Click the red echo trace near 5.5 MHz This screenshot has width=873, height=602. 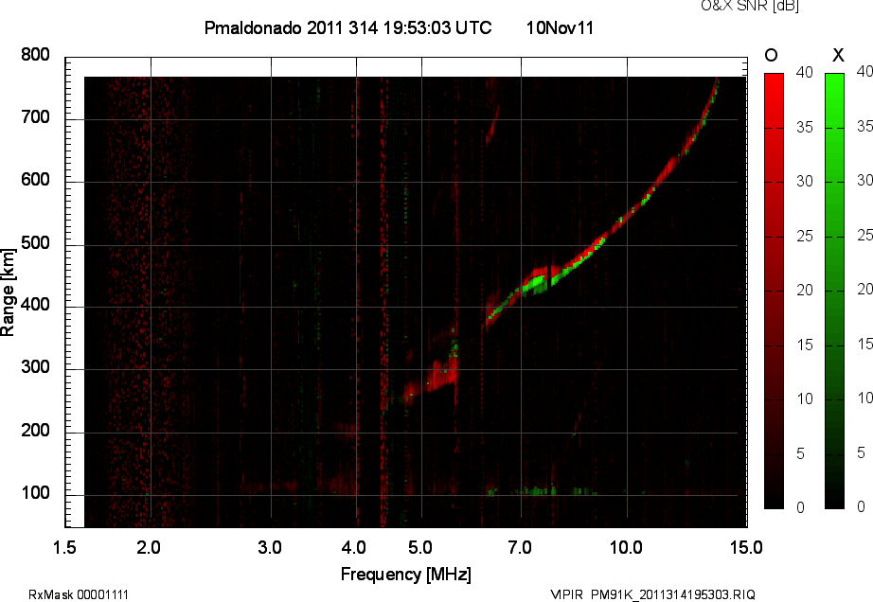coord(441,376)
